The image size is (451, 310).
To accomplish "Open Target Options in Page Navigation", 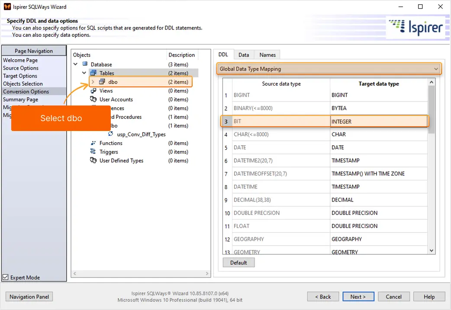I will 20,76.
